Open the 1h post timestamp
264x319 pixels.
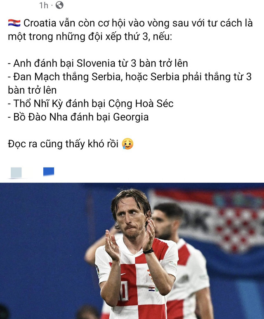pos(44,5)
